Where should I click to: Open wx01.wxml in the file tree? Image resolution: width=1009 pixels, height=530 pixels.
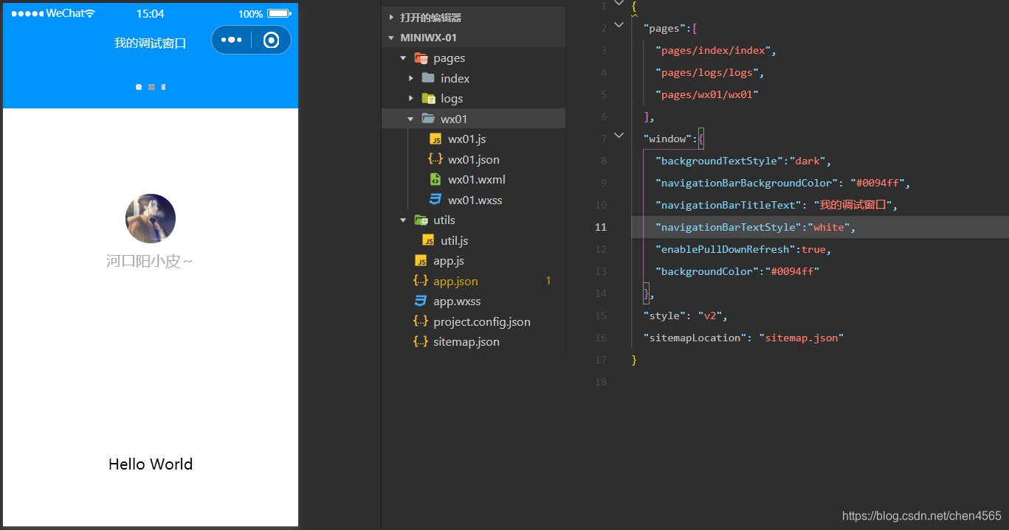[x=477, y=180]
